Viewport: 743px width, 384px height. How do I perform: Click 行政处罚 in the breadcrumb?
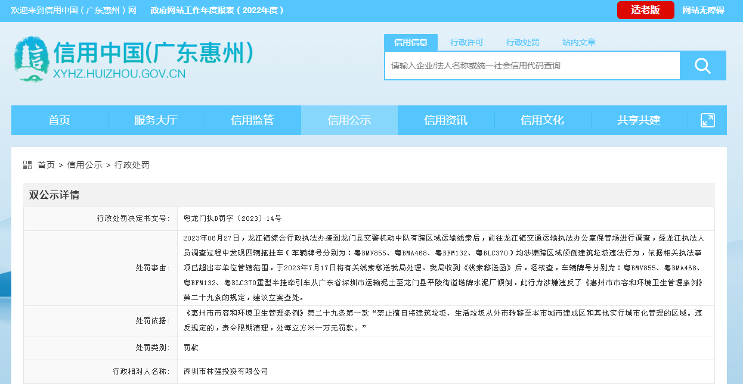[132, 165]
